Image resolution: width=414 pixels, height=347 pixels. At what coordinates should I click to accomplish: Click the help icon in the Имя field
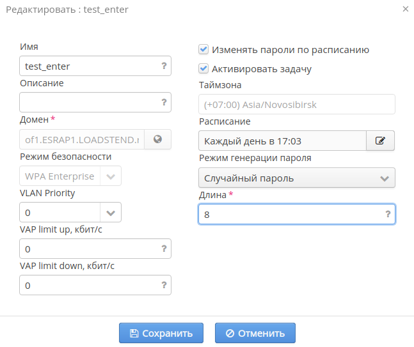pyautogui.click(x=164, y=66)
